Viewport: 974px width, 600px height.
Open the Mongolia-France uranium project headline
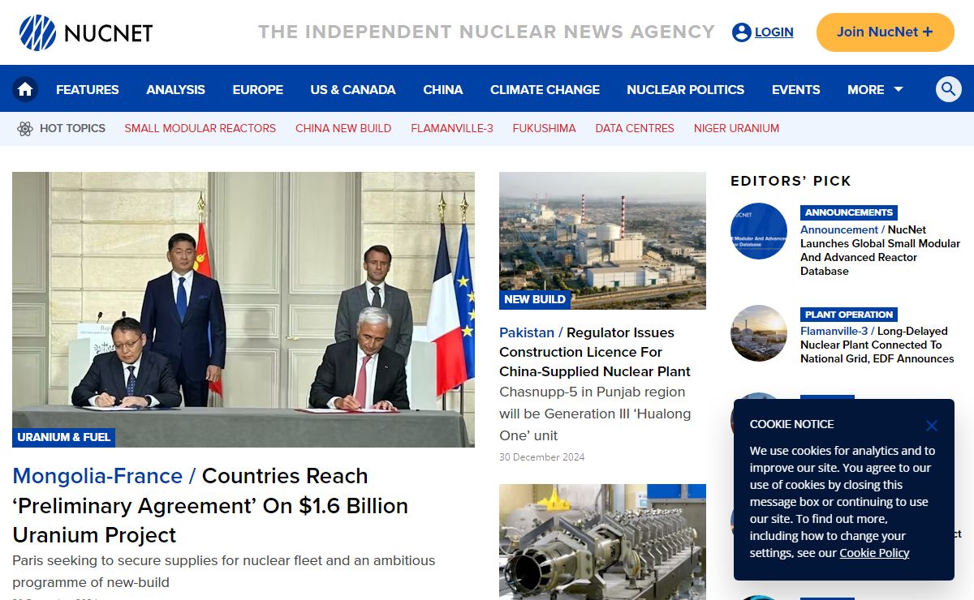pos(210,505)
